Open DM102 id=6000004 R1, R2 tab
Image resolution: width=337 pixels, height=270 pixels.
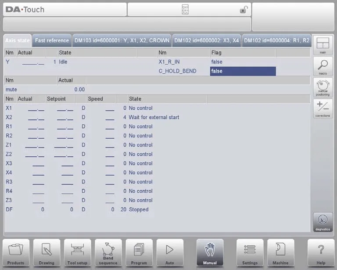(276, 40)
